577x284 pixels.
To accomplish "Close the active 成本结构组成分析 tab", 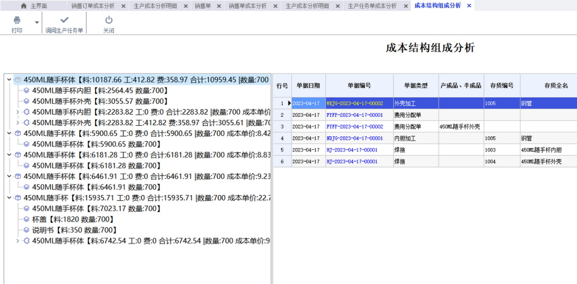I will point(469,6).
